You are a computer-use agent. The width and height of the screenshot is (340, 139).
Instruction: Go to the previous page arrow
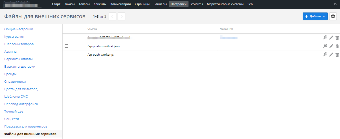[x=112, y=16]
